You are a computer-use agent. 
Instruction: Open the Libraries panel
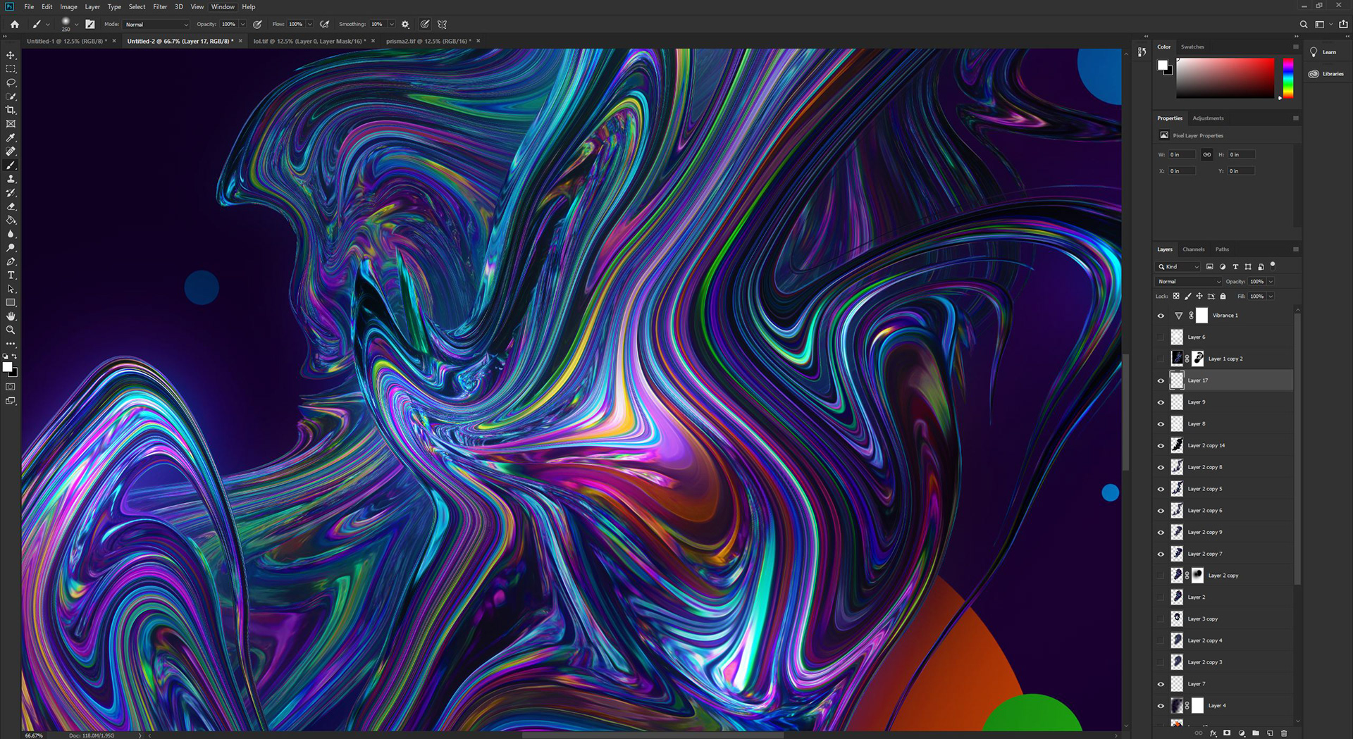pos(1326,73)
